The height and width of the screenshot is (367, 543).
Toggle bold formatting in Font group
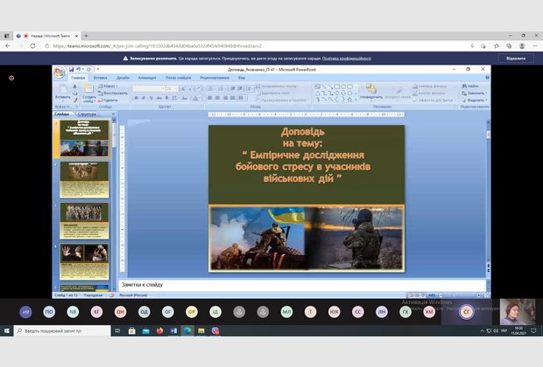click(x=136, y=97)
